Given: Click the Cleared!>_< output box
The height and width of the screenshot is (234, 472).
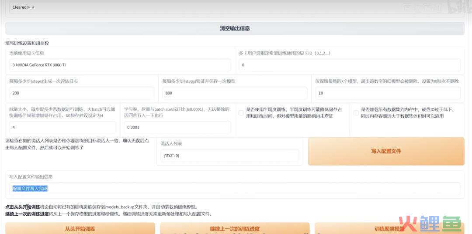Looking at the screenshot, I should [x=235, y=7].
